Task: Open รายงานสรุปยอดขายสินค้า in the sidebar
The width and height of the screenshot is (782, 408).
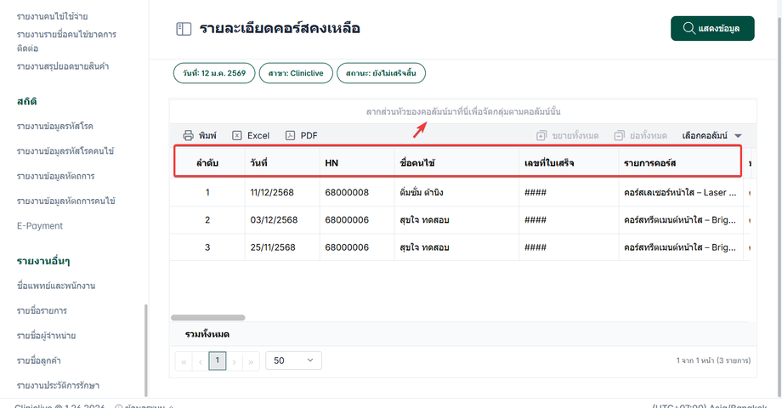Action: (62, 66)
